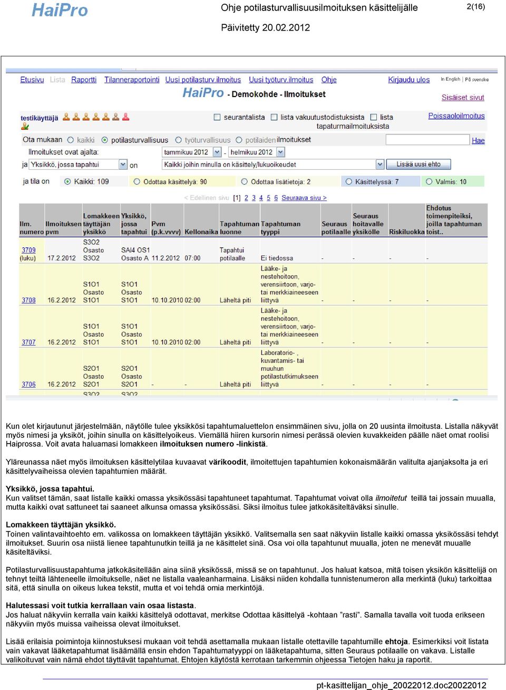Select the potilaiden ilmoitukset radio button

[239, 140]
